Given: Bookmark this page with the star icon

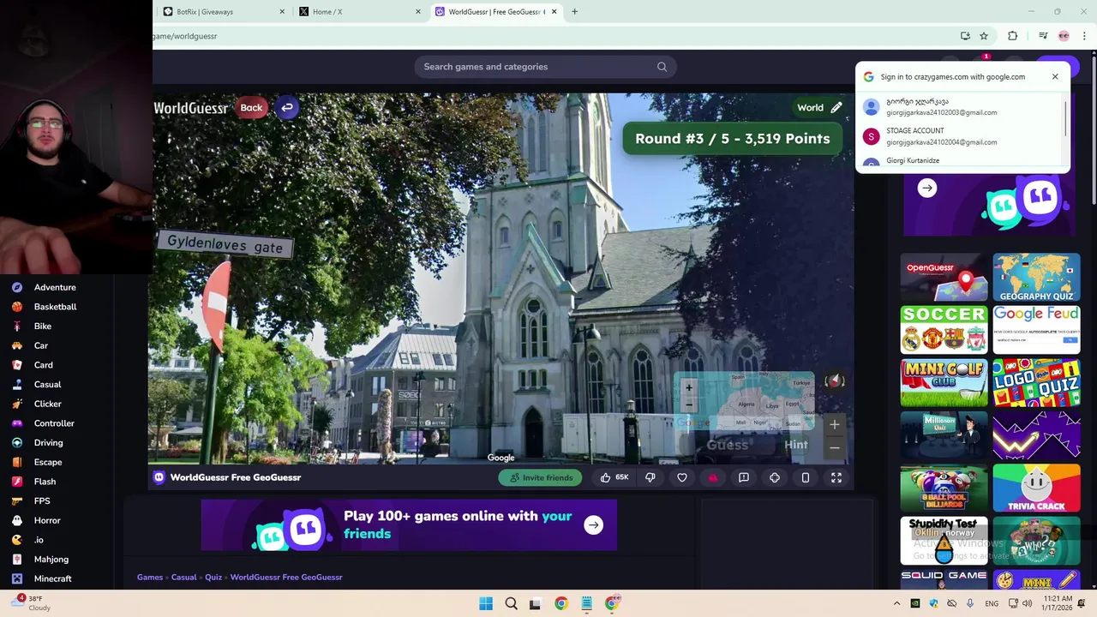Looking at the screenshot, I should [x=984, y=36].
